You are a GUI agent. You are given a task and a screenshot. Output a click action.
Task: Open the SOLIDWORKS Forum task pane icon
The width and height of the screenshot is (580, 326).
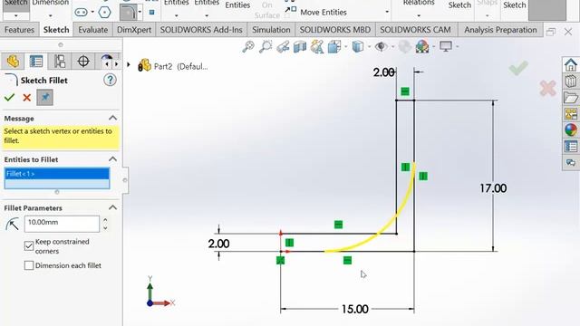[x=571, y=163]
